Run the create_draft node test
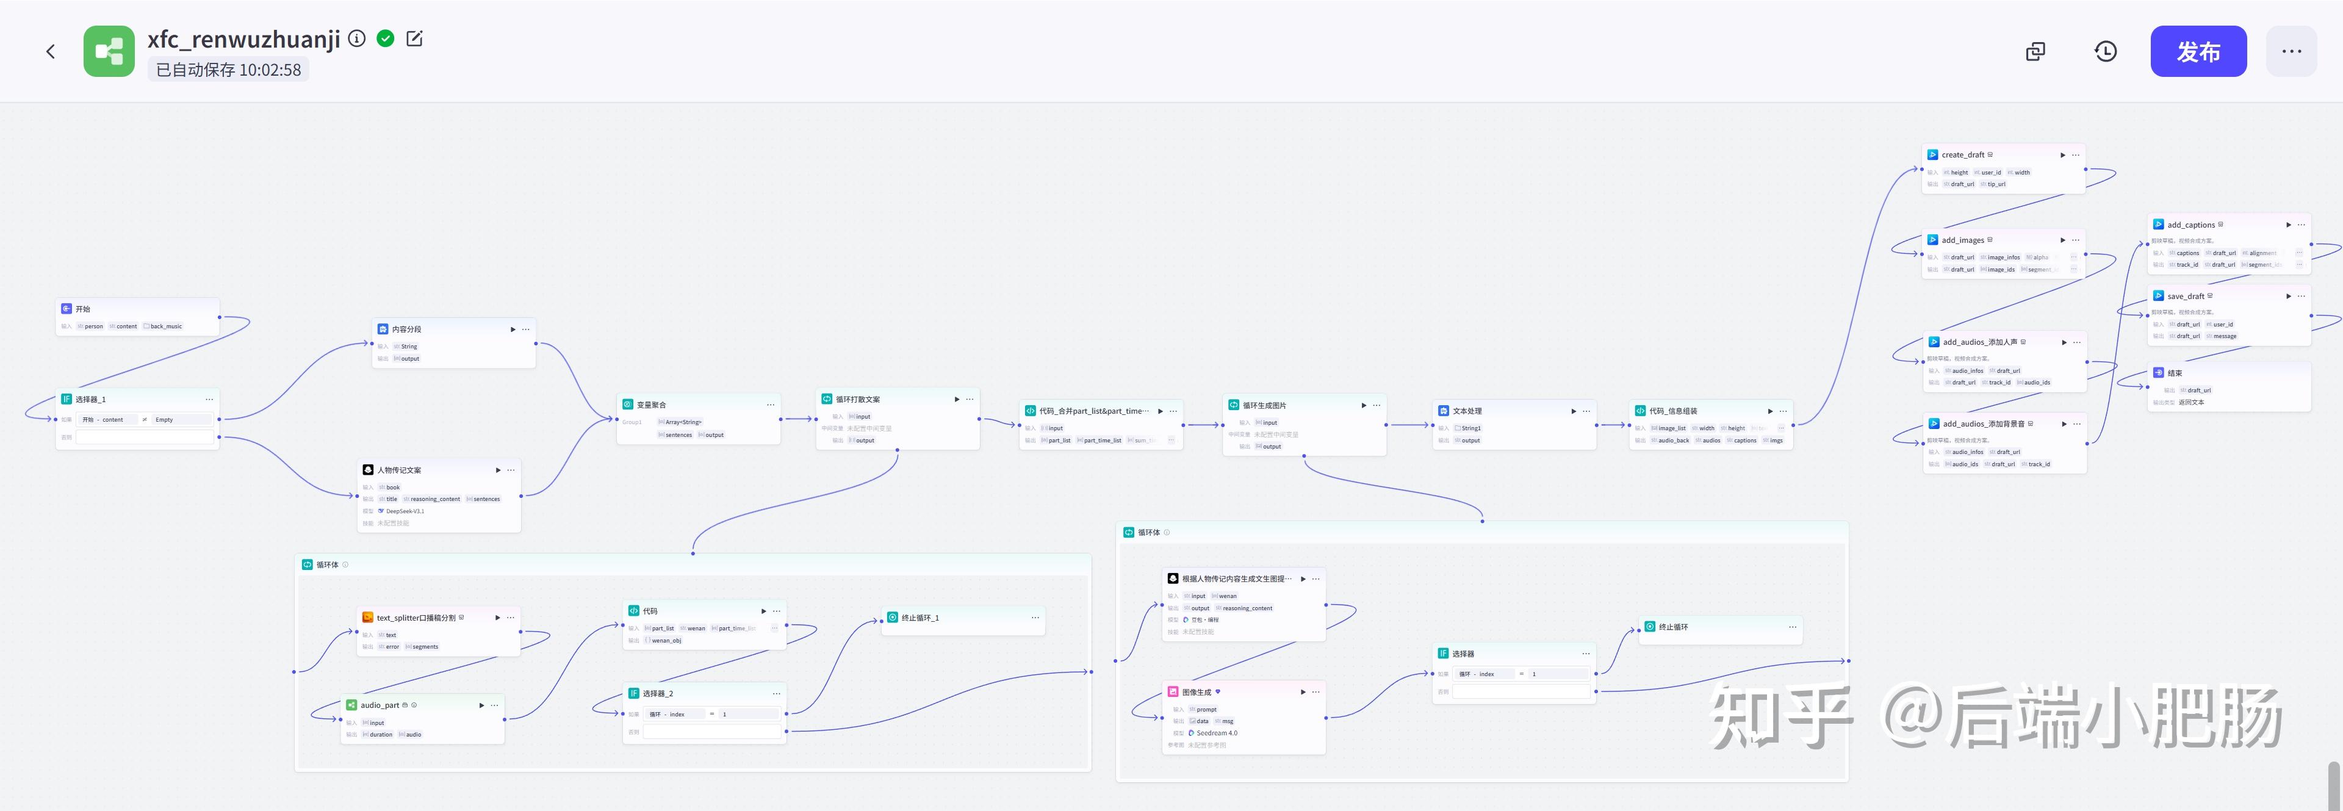Image resolution: width=2343 pixels, height=811 pixels. click(x=2063, y=154)
